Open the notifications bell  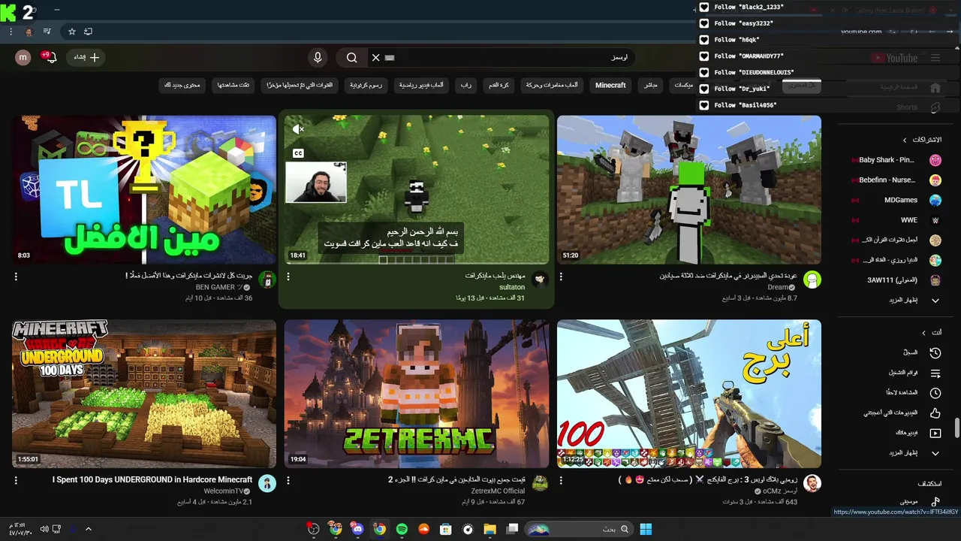coord(50,57)
